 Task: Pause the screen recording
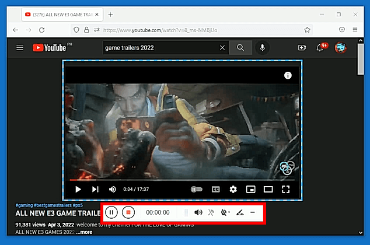[x=111, y=212]
